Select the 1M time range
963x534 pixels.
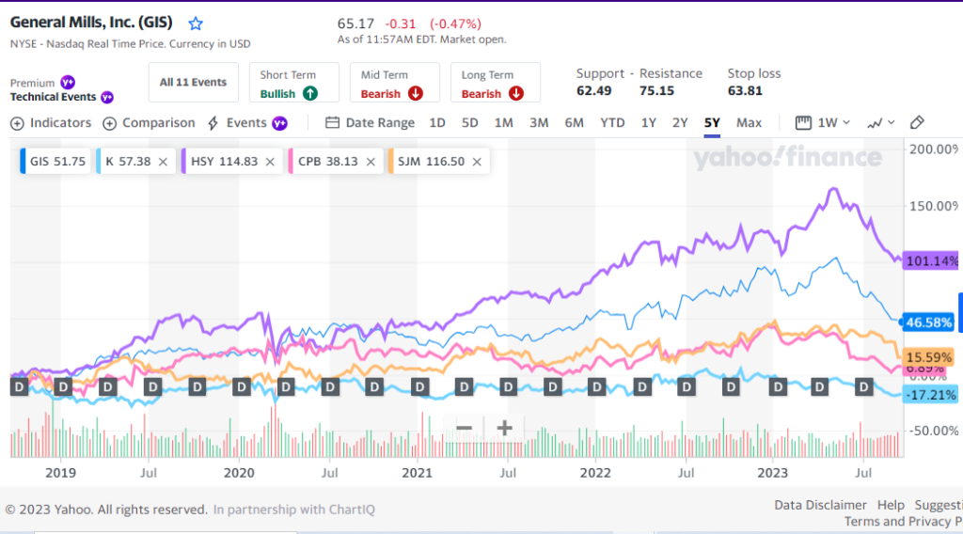504,123
